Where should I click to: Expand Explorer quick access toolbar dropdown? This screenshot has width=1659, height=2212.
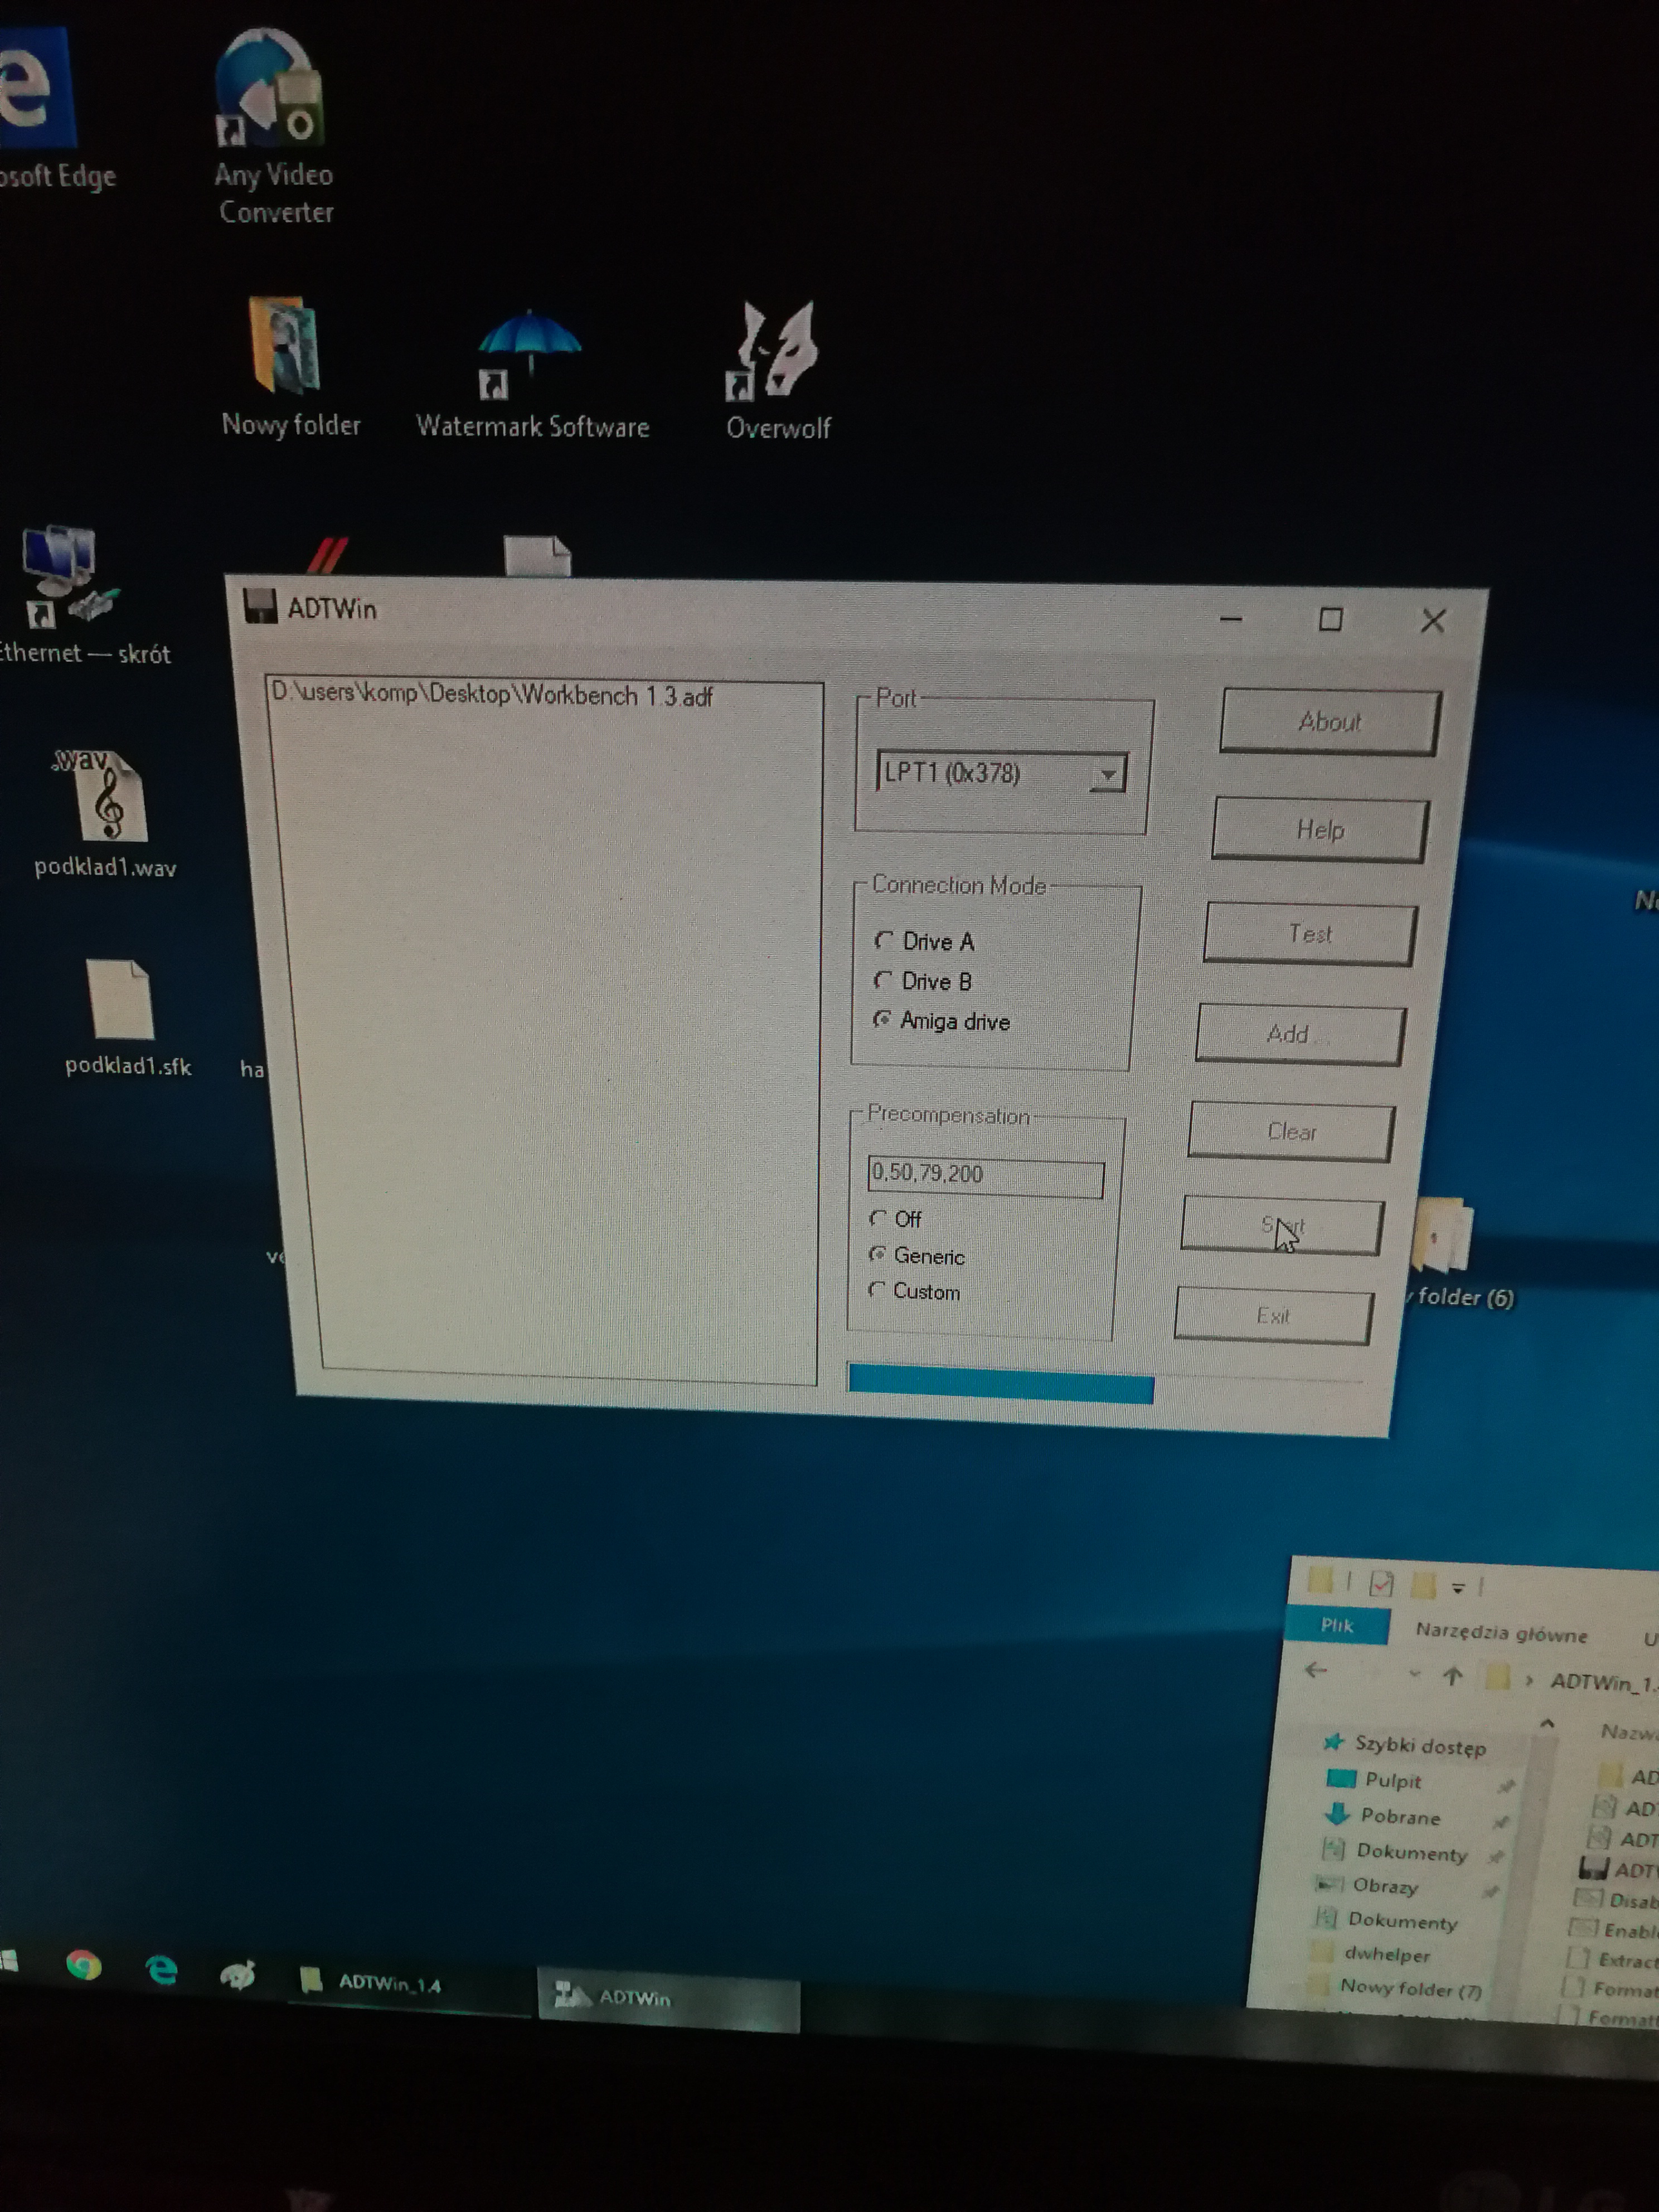(1458, 1588)
